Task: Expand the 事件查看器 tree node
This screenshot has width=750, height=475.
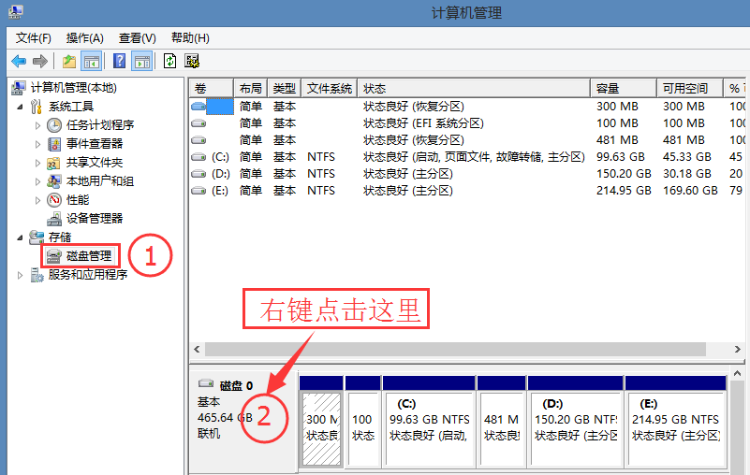Action: click(x=37, y=144)
